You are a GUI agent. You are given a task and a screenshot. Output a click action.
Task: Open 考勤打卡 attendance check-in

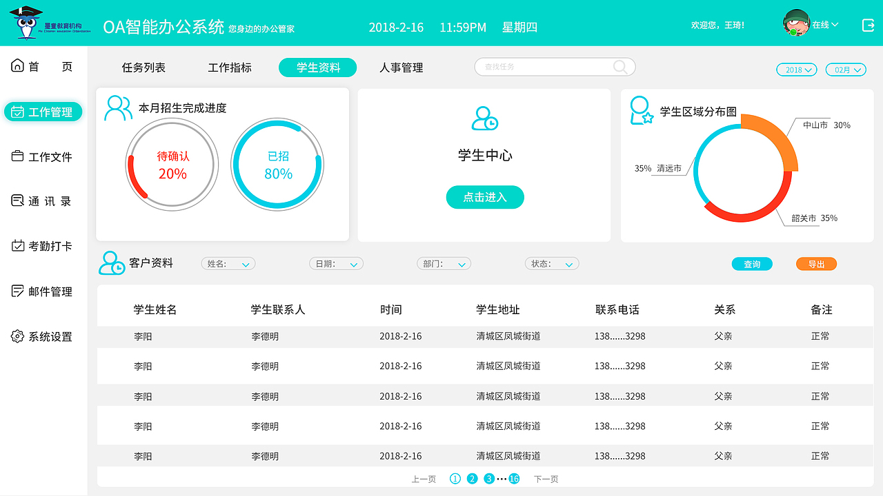coord(43,246)
